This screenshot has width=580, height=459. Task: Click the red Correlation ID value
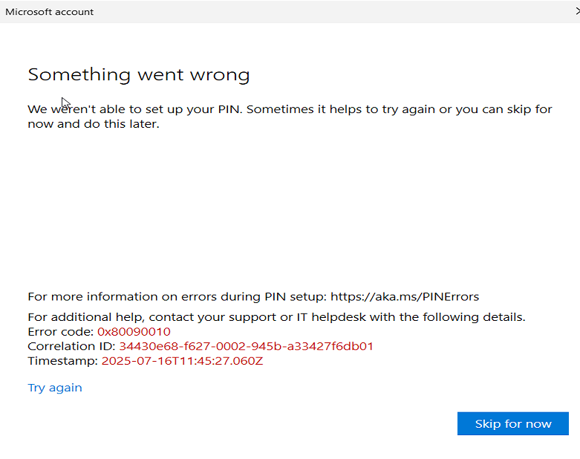coord(246,347)
